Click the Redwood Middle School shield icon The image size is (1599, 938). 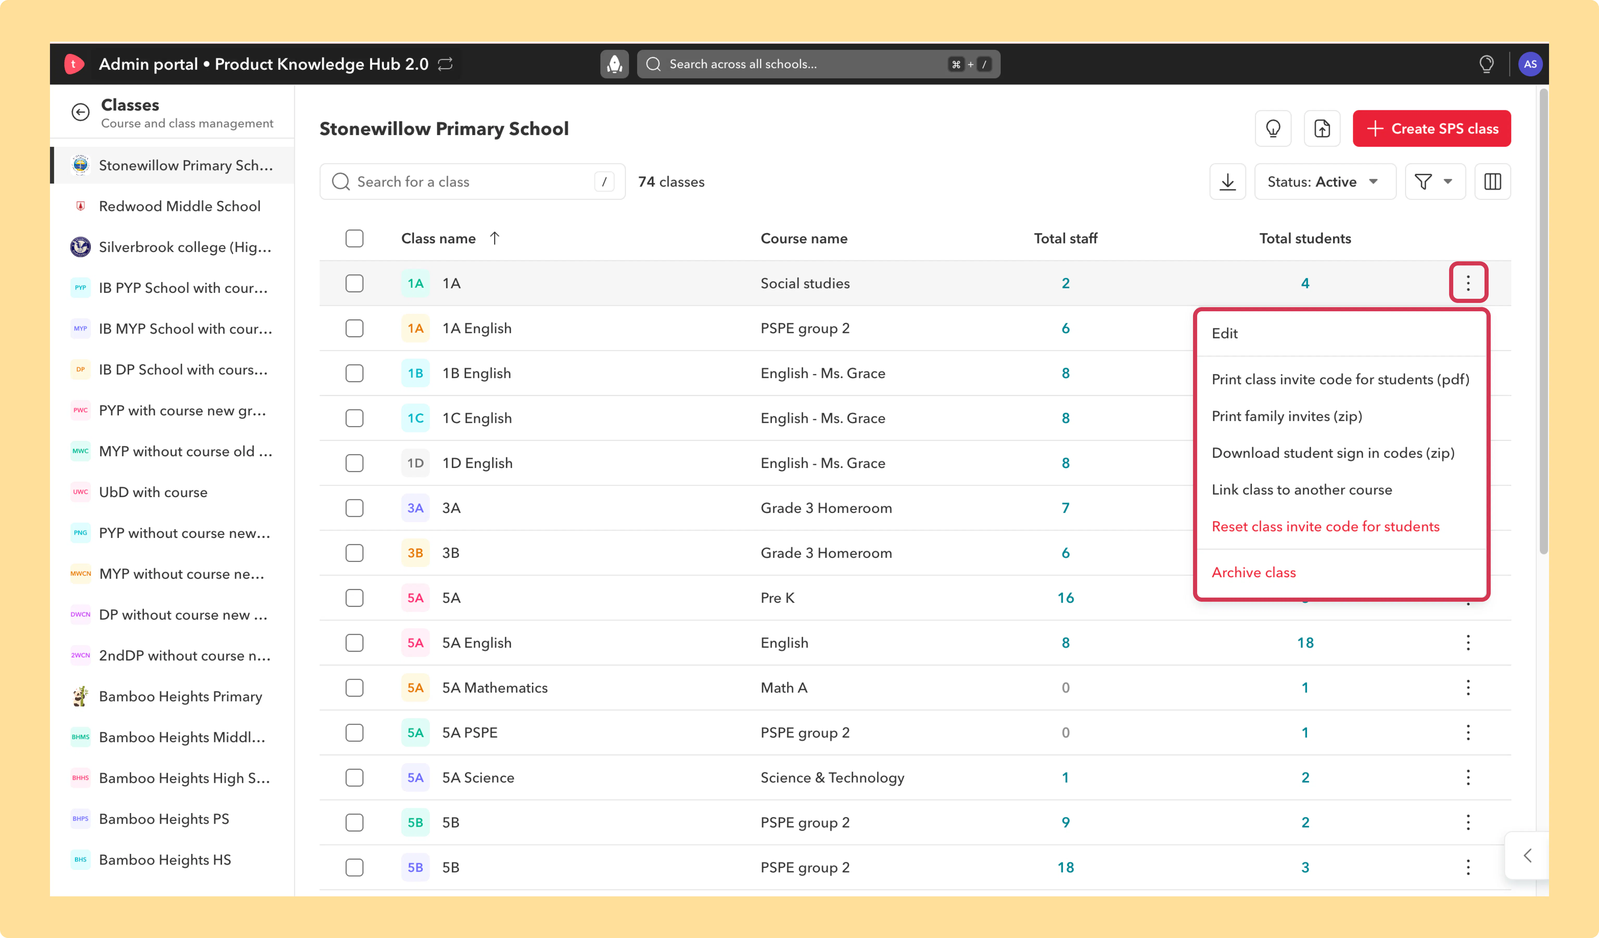[x=81, y=206]
